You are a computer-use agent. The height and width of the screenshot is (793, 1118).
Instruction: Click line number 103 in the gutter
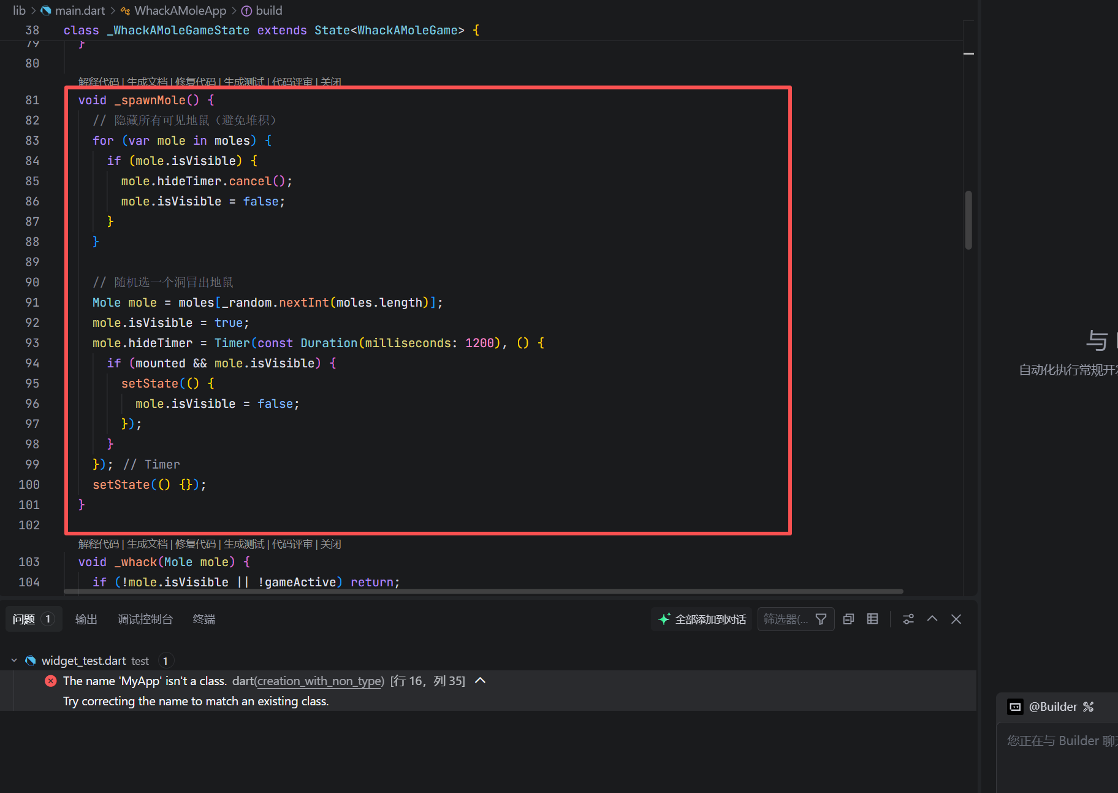click(x=29, y=562)
